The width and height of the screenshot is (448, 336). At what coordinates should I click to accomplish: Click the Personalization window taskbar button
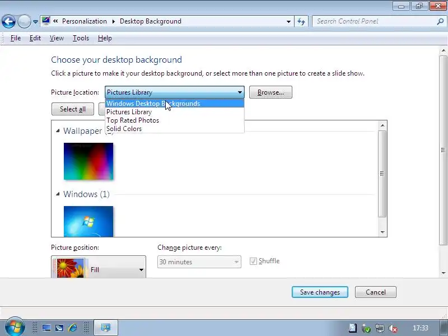105,328
